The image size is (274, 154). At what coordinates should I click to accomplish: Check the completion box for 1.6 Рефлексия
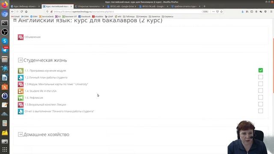[261, 97]
